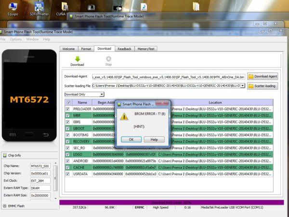Switch to the Readback tab
The height and width of the screenshot is (217, 289).
124,49
